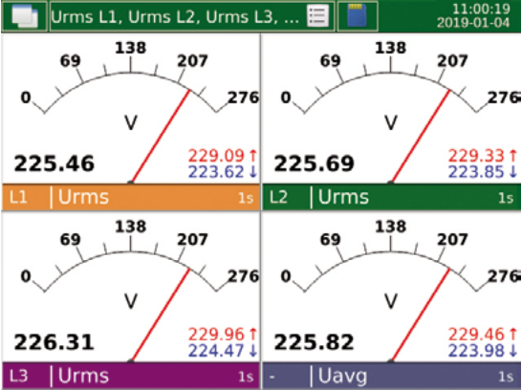This screenshot has width=522, height=390.
Task: Click L1 maximum value 229.09
Action: [x=216, y=156]
